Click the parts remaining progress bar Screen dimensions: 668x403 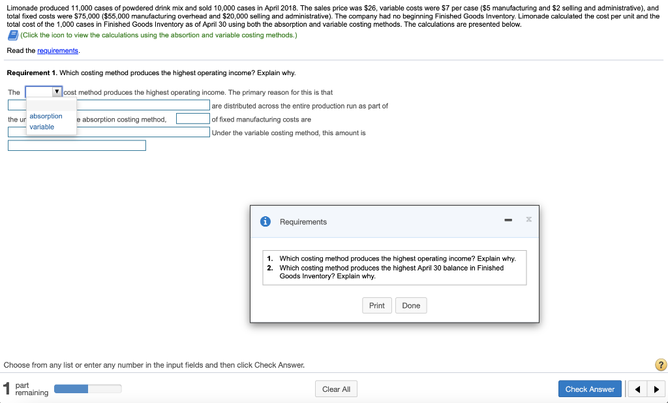[88, 389]
